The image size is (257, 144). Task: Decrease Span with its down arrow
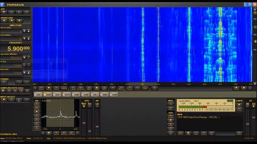point(24,58)
